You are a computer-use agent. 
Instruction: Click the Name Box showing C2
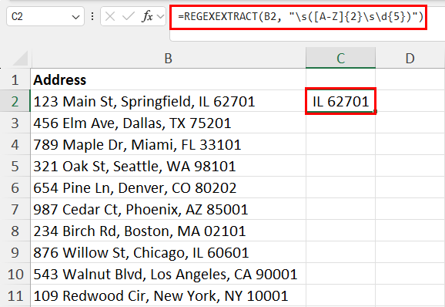(45, 16)
